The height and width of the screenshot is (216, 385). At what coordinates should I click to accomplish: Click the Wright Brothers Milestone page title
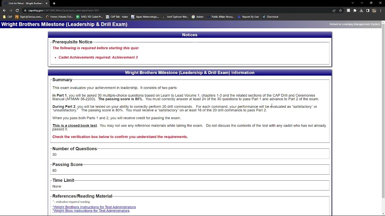(x=64, y=24)
